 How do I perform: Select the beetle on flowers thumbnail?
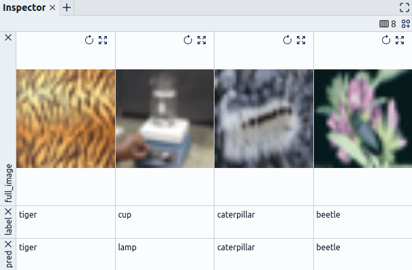click(363, 118)
